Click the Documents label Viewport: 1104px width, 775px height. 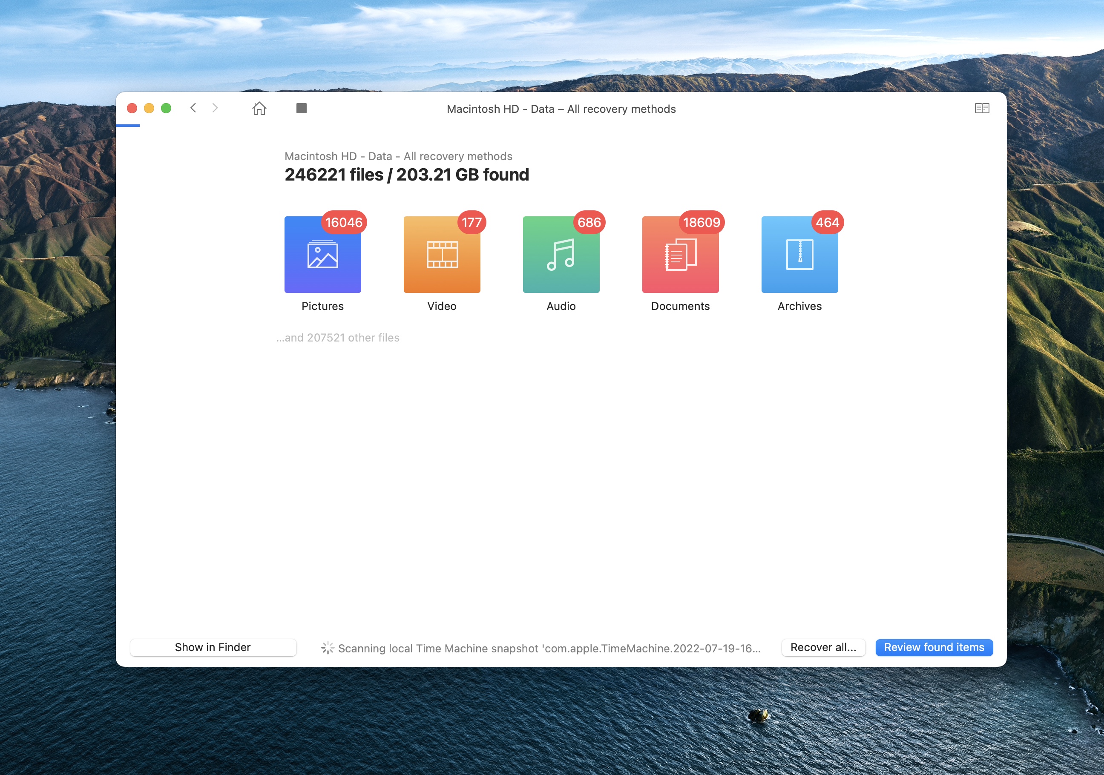(x=680, y=306)
